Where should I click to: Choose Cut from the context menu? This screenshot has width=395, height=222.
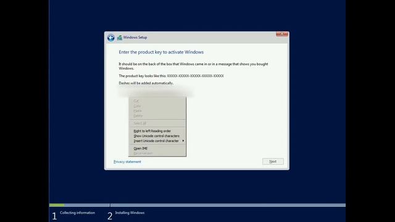pyautogui.click(x=157, y=101)
